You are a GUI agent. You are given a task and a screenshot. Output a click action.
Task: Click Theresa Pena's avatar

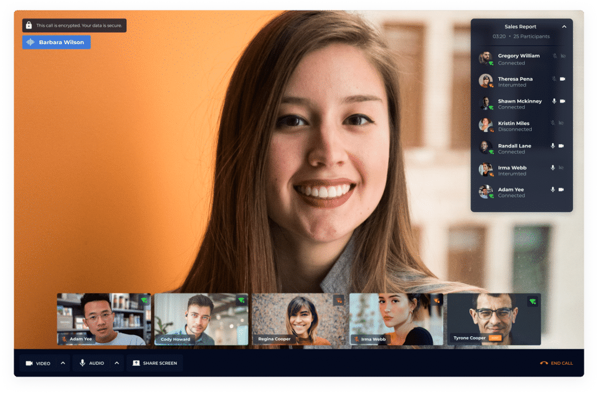coord(486,81)
